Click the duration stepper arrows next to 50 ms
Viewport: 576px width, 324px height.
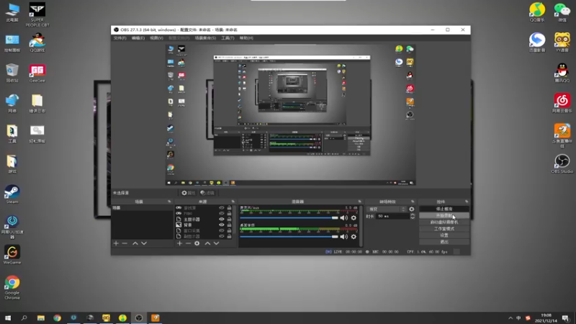point(412,216)
